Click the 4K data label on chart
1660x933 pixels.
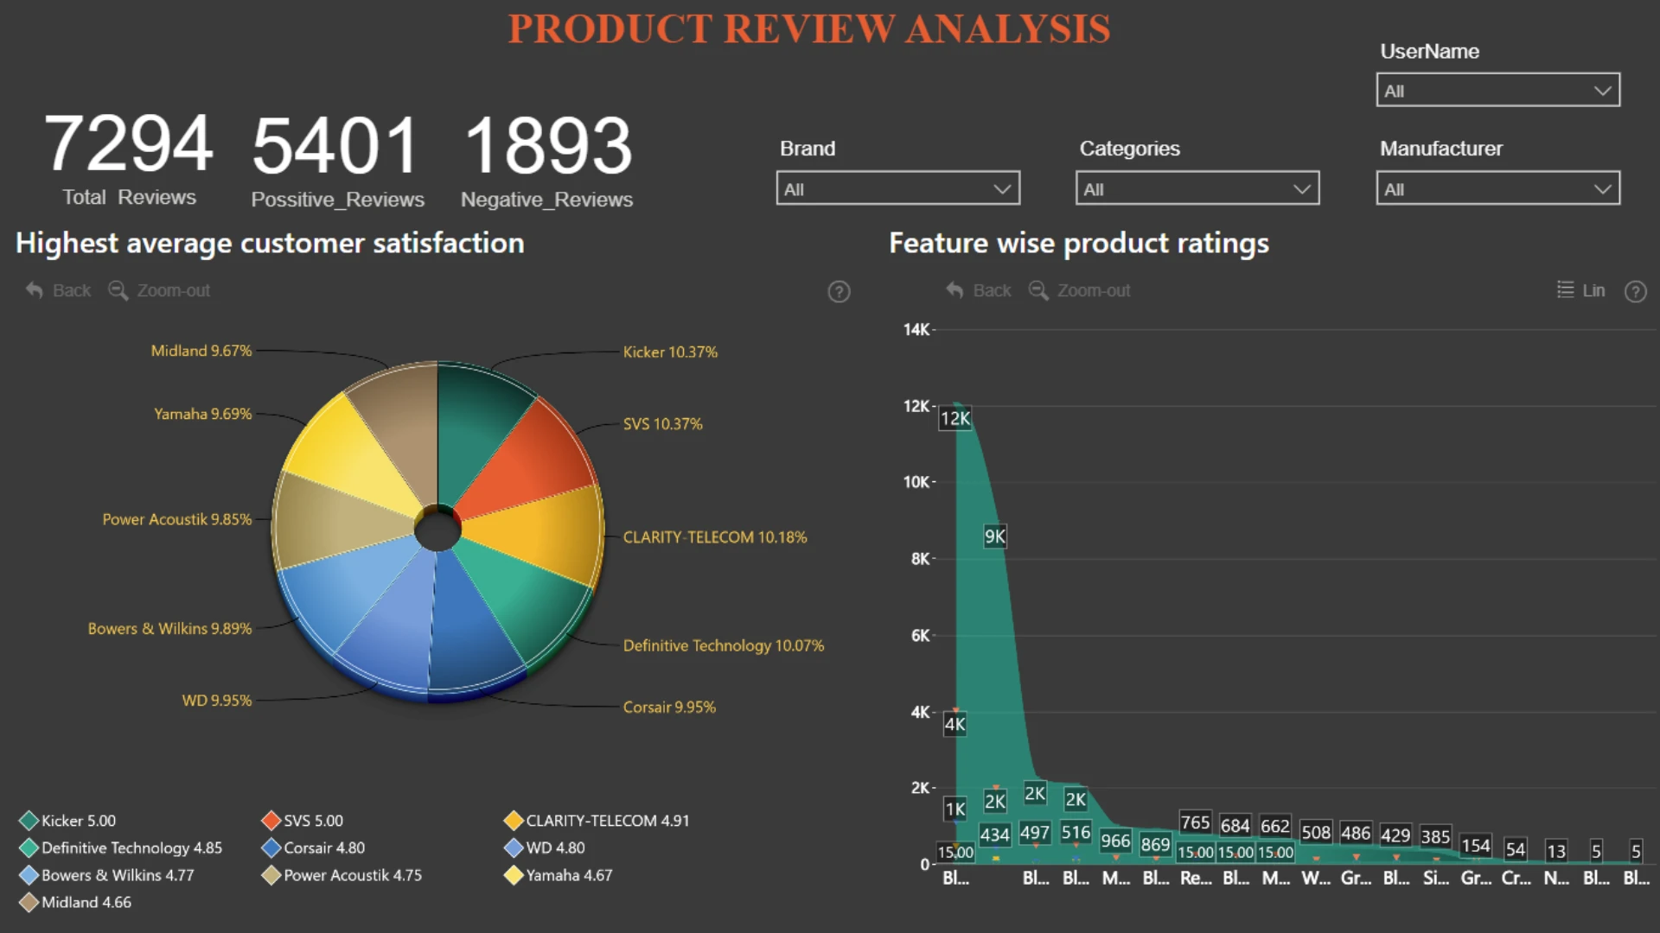coord(954,725)
